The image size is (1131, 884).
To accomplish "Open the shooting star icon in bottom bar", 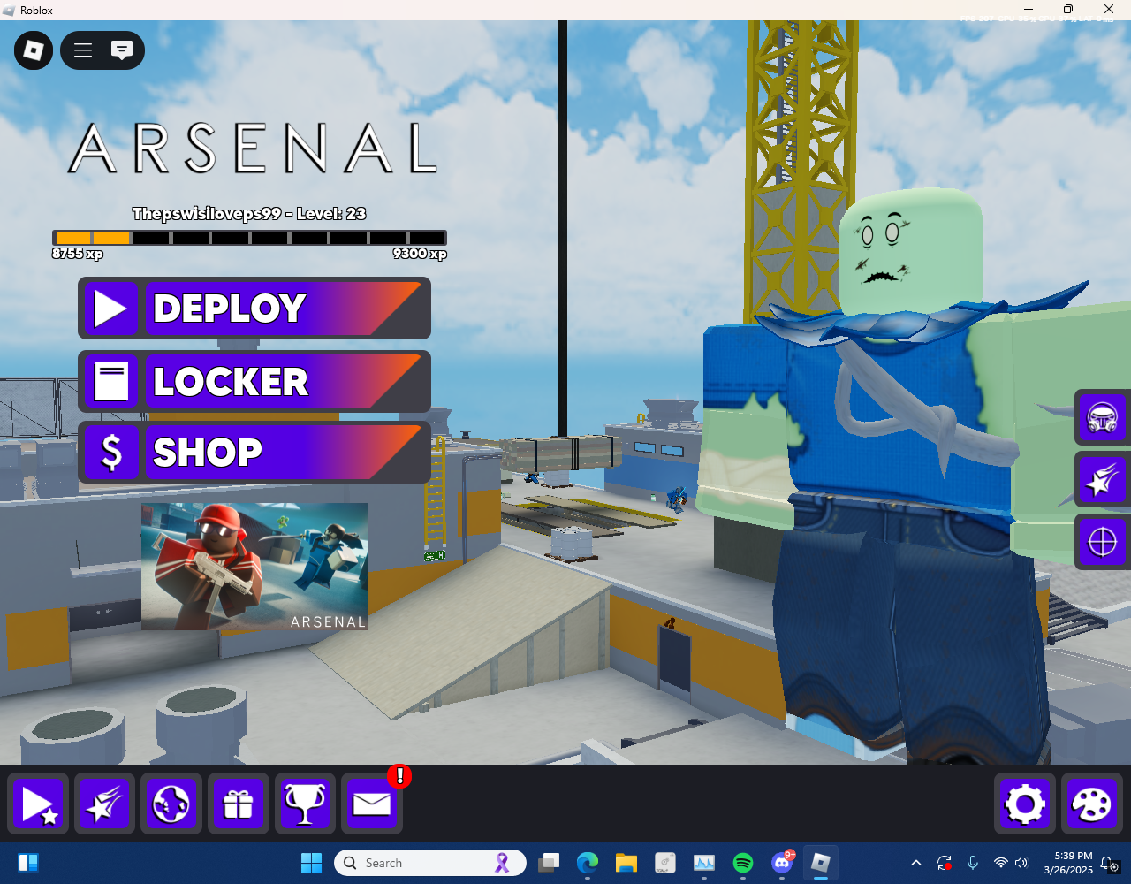I will pyautogui.click(x=105, y=804).
